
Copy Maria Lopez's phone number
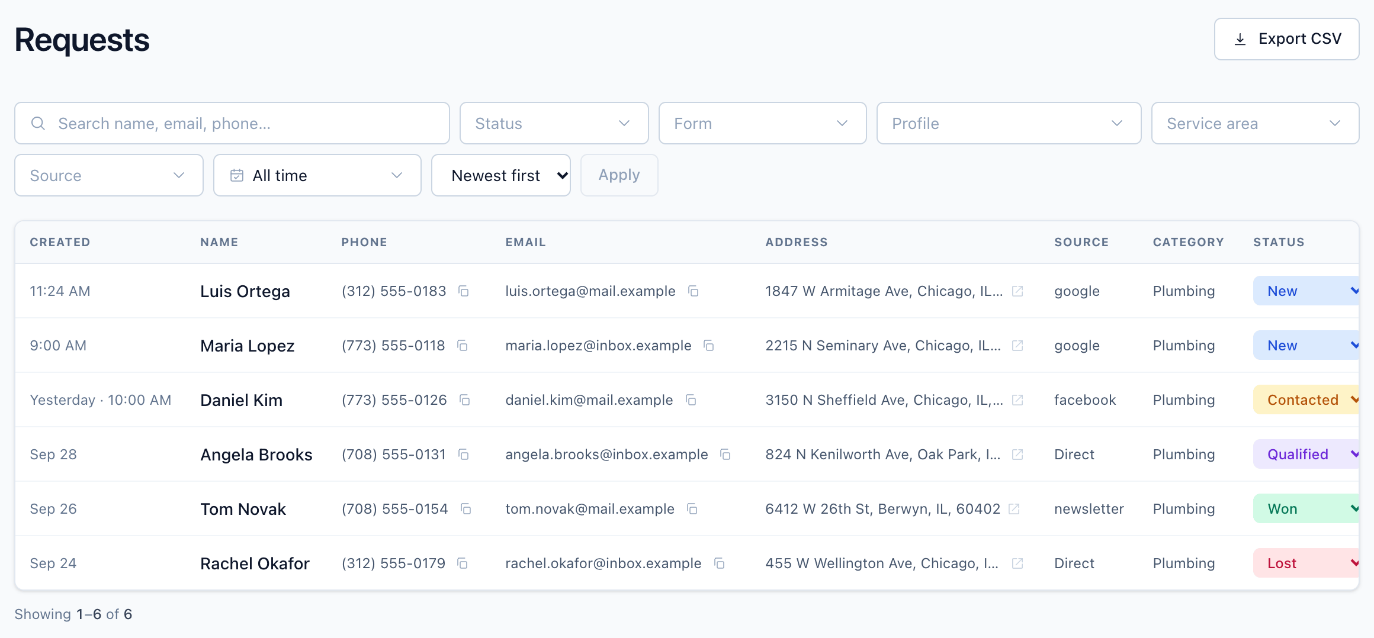(463, 346)
